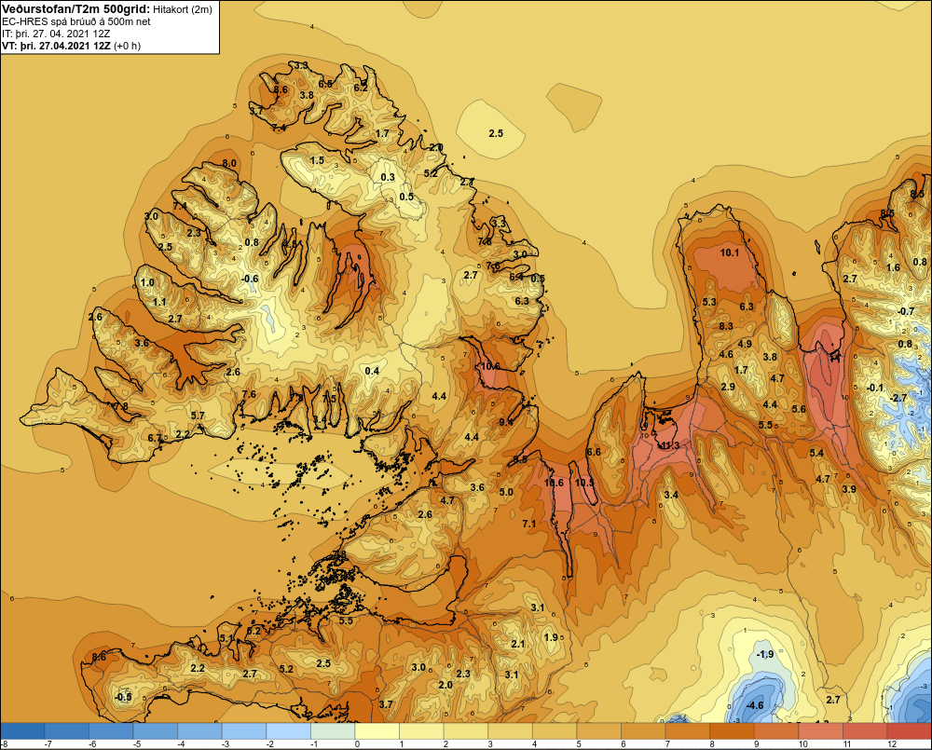The height and width of the screenshot is (750, 932).
Task: Click the 8.0 temperature value on the map
Action: click(229, 163)
